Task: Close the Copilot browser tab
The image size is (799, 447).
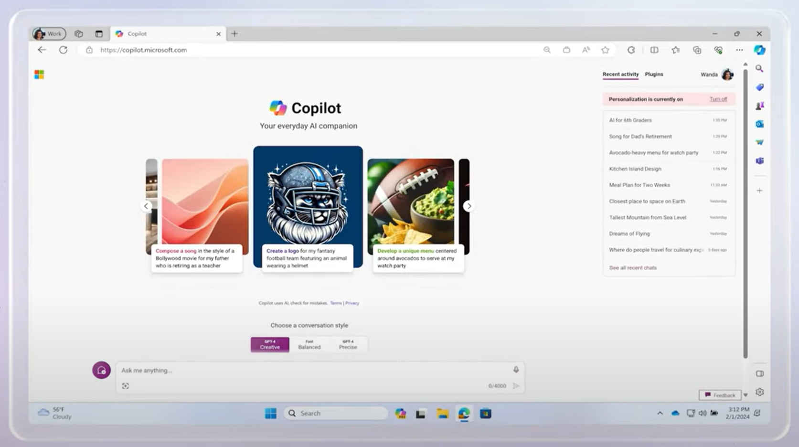Action: [218, 34]
